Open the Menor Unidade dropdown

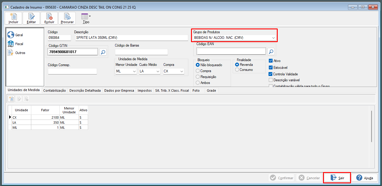pos(134,71)
